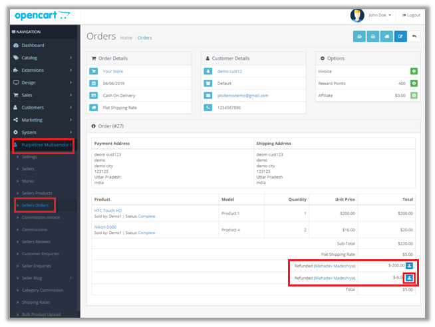
Task: Click phone icon beside 1234567890
Action: (208, 108)
